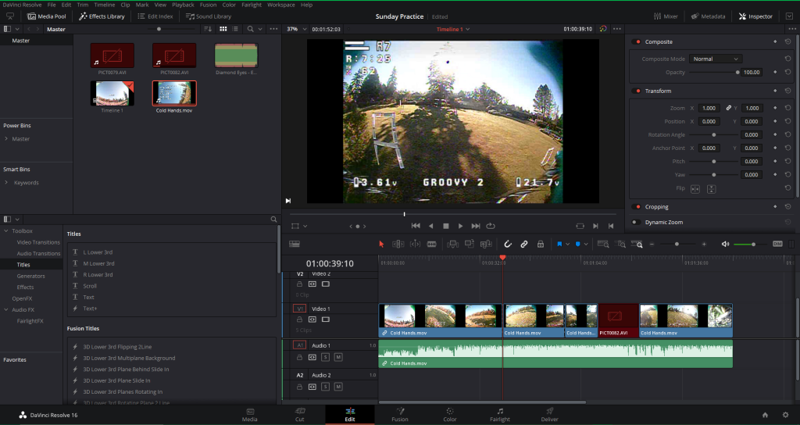Adjust the timeline zoom slider

(677, 245)
